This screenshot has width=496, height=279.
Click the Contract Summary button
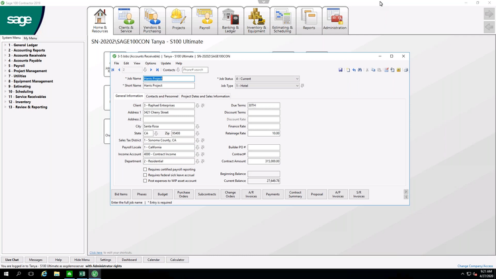click(295, 194)
